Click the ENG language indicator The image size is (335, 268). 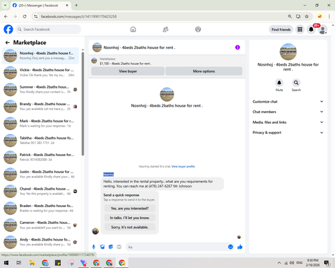(299, 263)
